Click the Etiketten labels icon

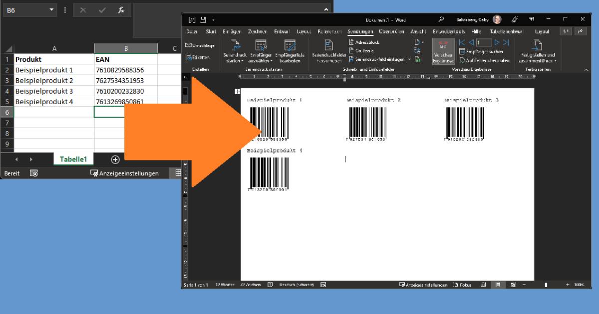pyautogui.click(x=189, y=57)
